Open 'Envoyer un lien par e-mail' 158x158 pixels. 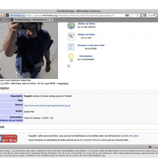[91, 45]
